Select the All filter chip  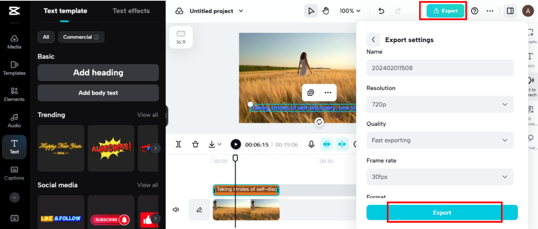46,37
